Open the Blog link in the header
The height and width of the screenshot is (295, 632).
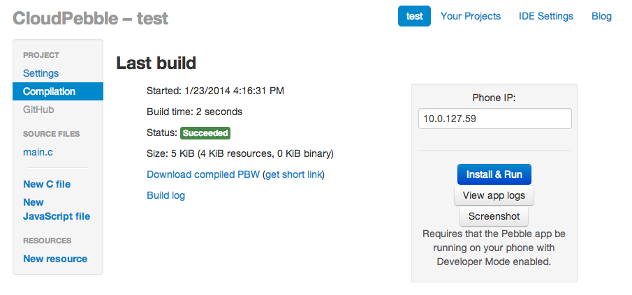(601, 16)
